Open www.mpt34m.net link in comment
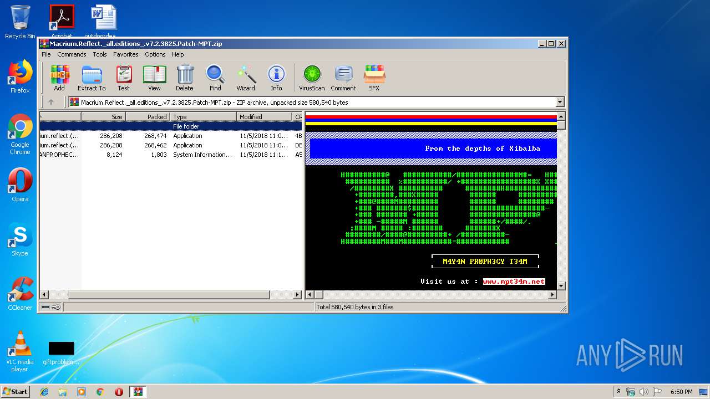This screenshot has width=710, height=399. (x=514, y=282)
